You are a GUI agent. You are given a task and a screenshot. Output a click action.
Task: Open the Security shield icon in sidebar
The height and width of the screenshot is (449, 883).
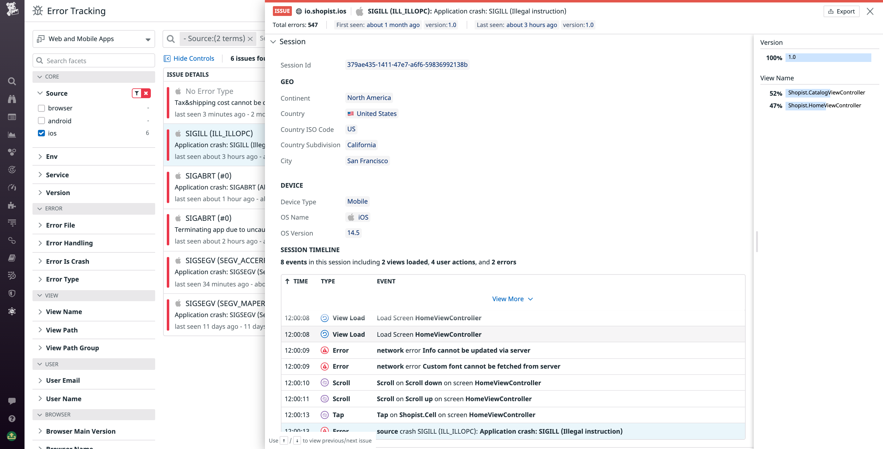pos(12,293)
